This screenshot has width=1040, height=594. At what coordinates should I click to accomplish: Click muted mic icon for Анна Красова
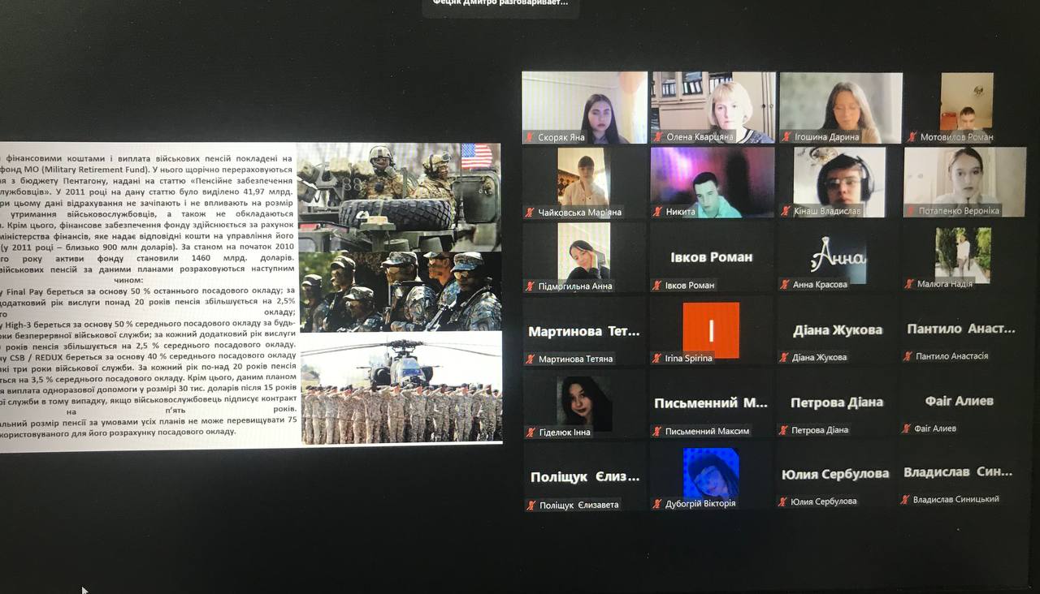pyautogui.click(x=785, y=285)
